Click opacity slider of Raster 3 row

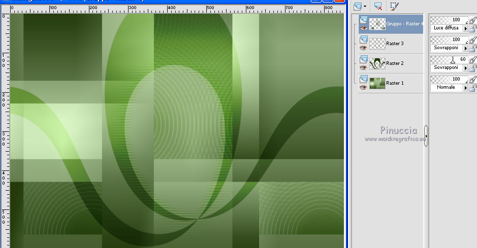(x=450, y=40)
